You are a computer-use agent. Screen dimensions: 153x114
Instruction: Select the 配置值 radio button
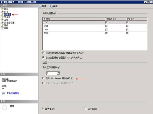coord(43,109)
